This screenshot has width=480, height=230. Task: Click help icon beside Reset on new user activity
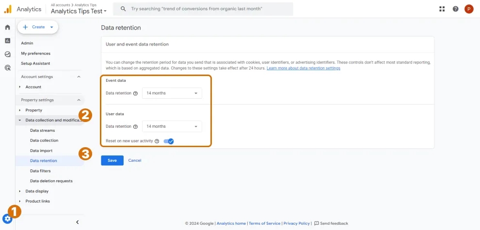[x=157, y=141]
